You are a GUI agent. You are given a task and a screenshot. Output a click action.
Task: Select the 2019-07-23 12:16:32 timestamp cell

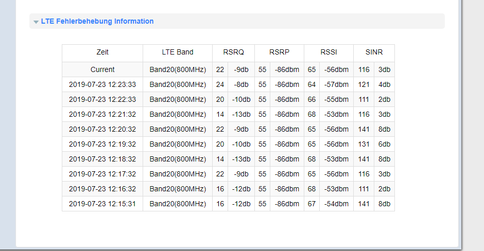[102, 189]
